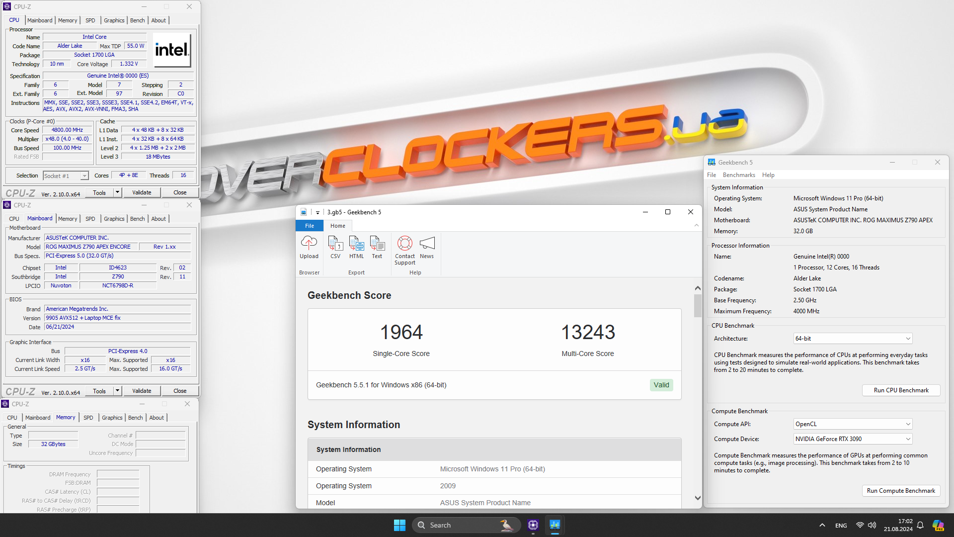Open the File menu in Geekbench 5
954x537 pixels.
tap(712, 175)
